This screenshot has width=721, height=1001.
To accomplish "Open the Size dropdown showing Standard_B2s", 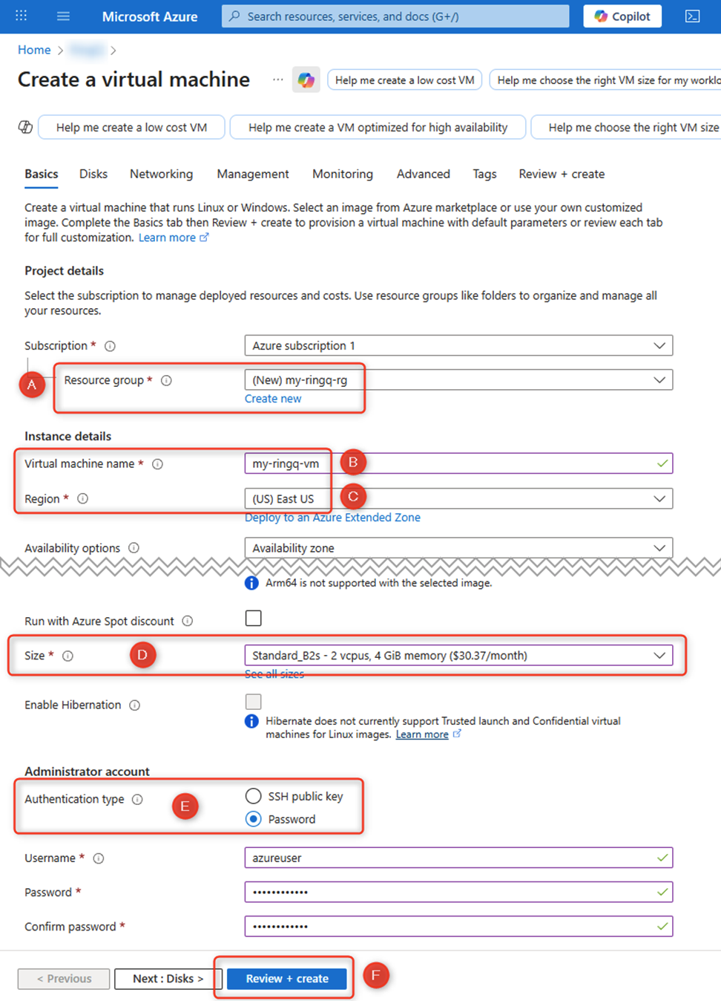I will [x=458, y=655].
